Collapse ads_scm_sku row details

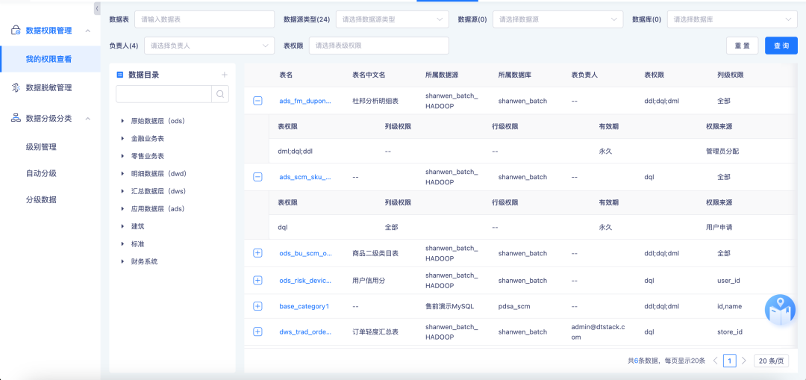coord(257,177)
